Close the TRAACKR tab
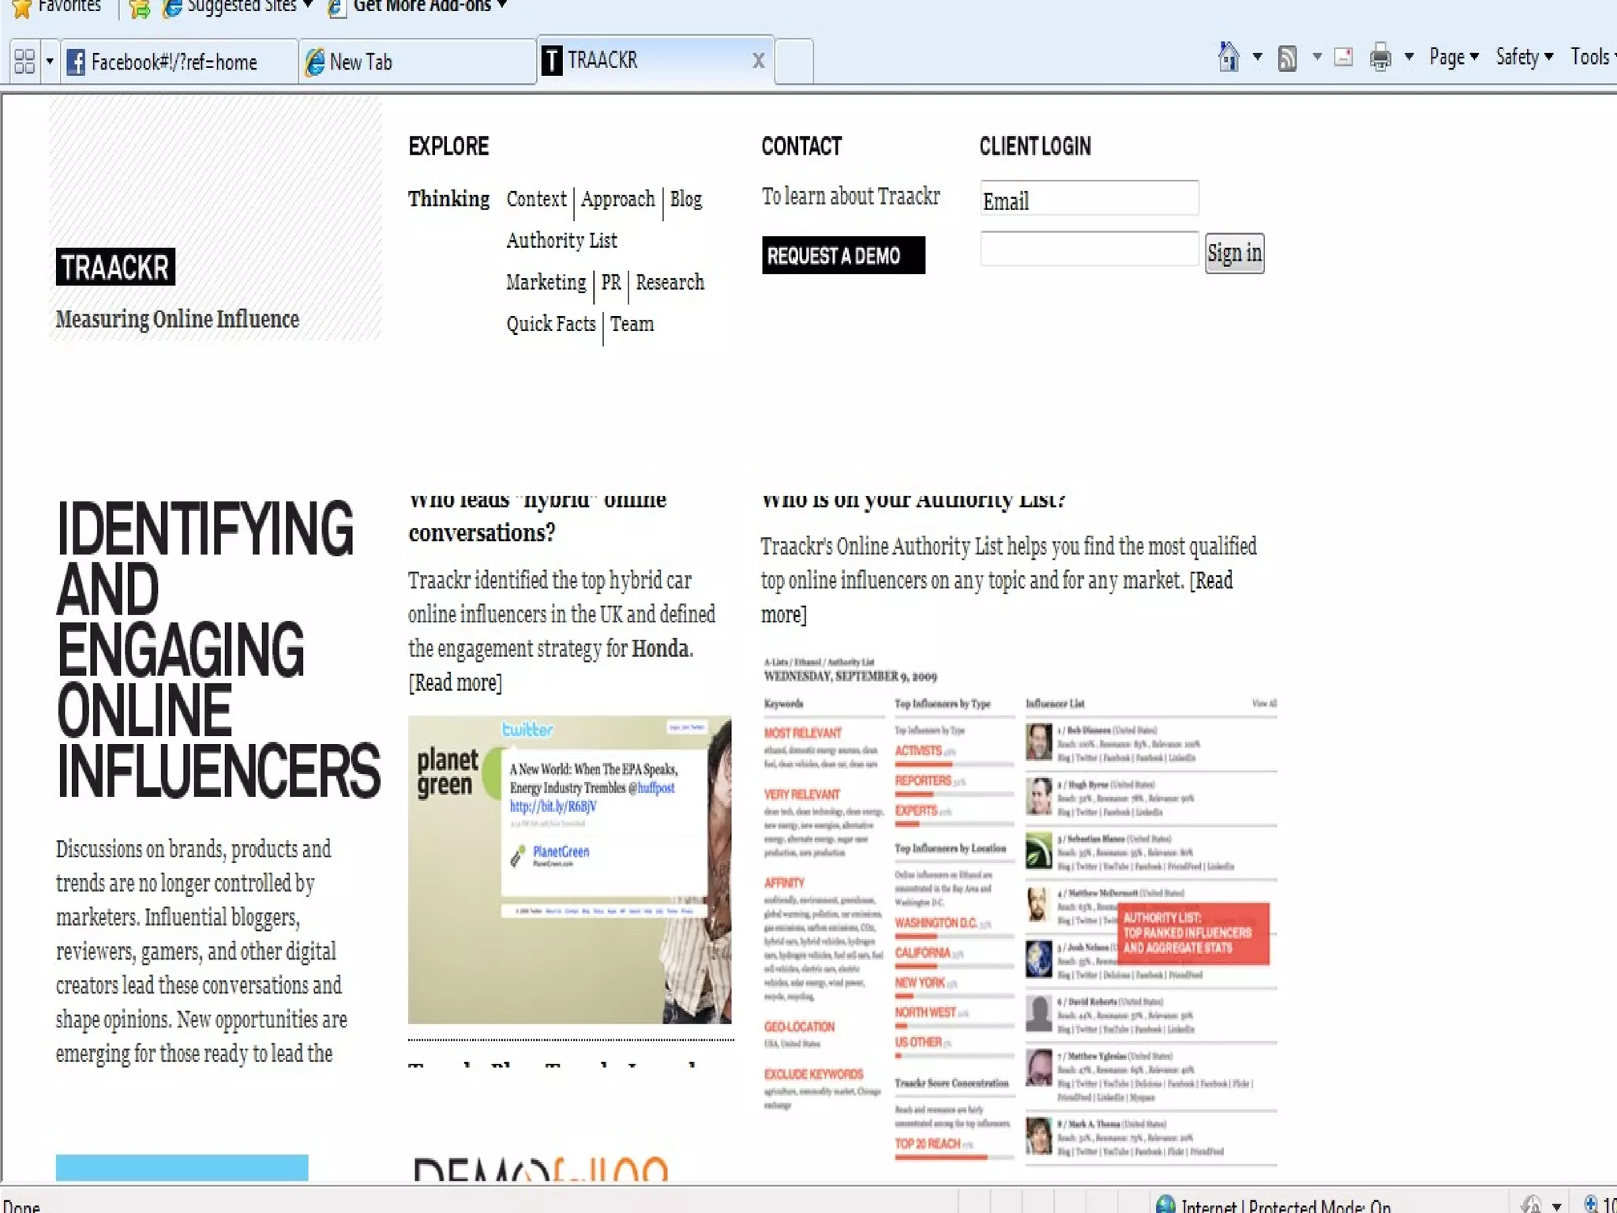Viewport: 1617px width, 1213px height. [x=758, y=61]
